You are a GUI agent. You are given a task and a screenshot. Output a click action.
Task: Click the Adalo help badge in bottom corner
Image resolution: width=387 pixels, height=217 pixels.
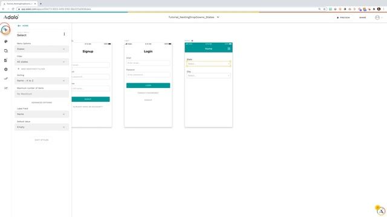point(382,211)
